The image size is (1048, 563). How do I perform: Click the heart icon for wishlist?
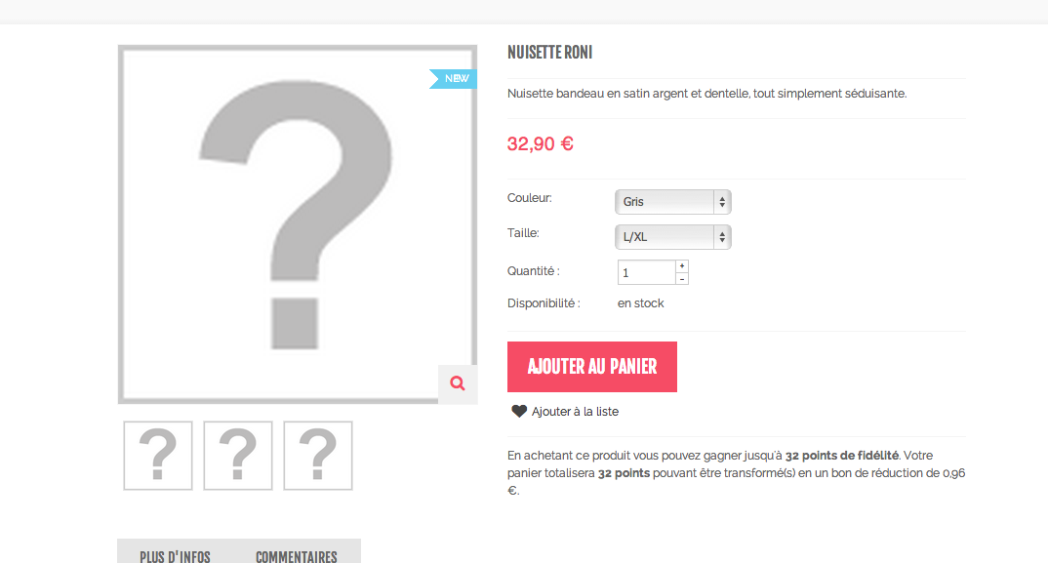coord(519,411)
